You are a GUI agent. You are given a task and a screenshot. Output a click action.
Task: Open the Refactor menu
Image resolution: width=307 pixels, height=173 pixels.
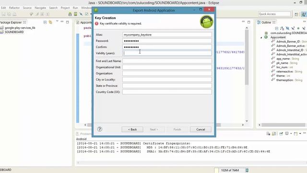[x=14, y=8]
